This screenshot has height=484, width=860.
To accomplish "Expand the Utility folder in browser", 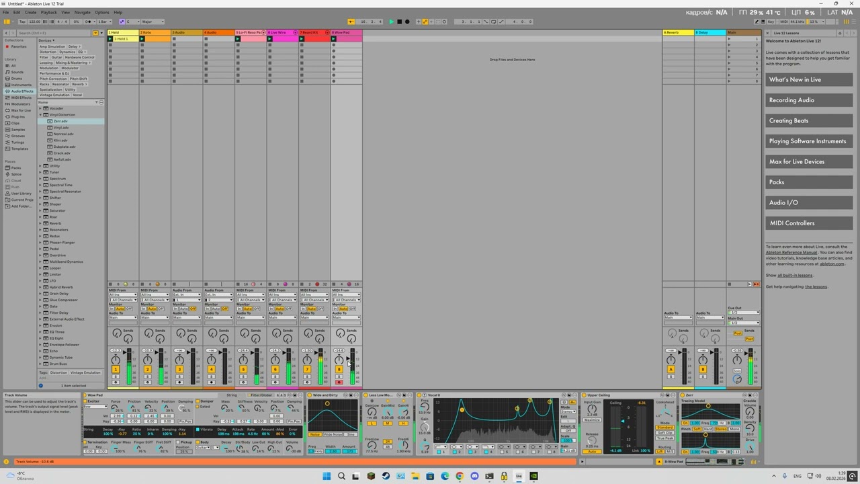I will pyautogui.click(x=41, y=166).
